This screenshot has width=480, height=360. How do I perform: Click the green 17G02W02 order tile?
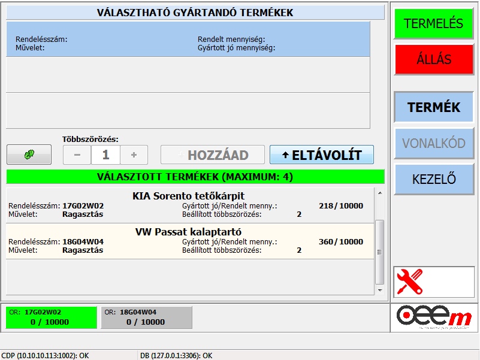51,317
